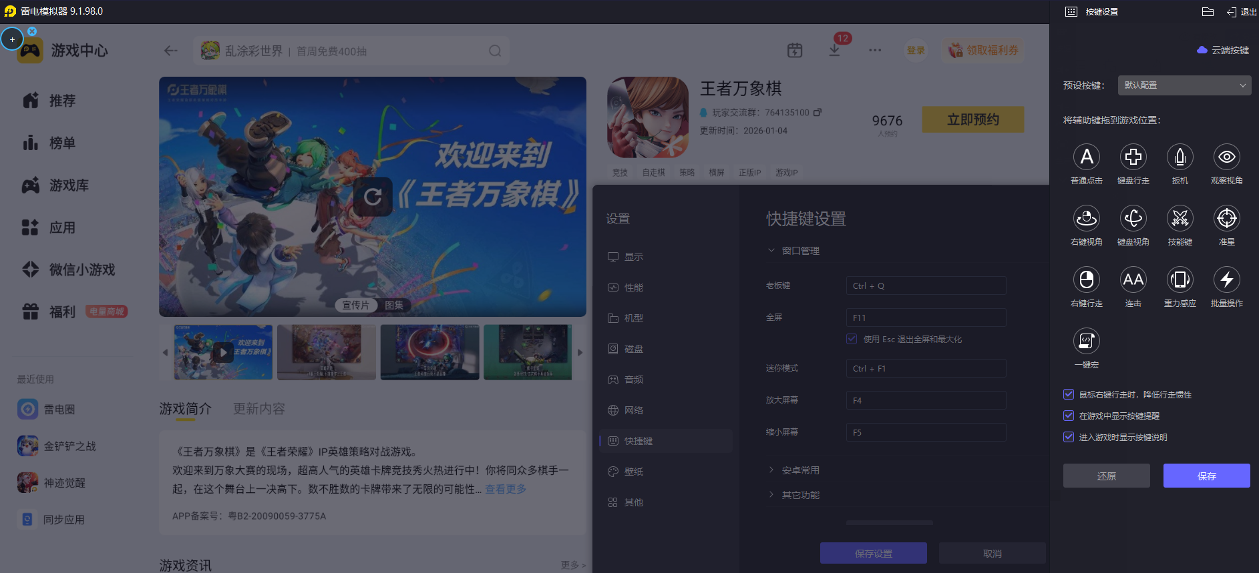Click the 保存设置 button
1259x573 pixels.
[x=874, y=554]
